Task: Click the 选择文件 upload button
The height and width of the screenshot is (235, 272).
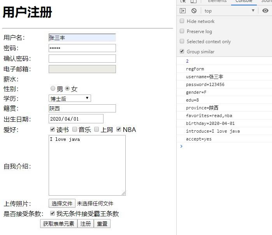Action: click(x=62, y=203)
